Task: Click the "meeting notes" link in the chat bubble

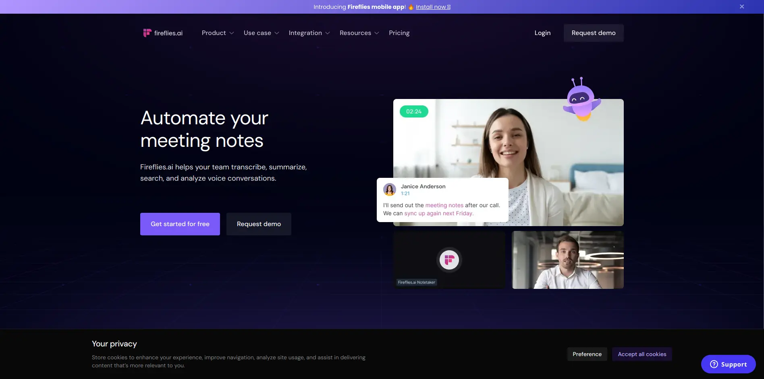Action: coord(444,205)
